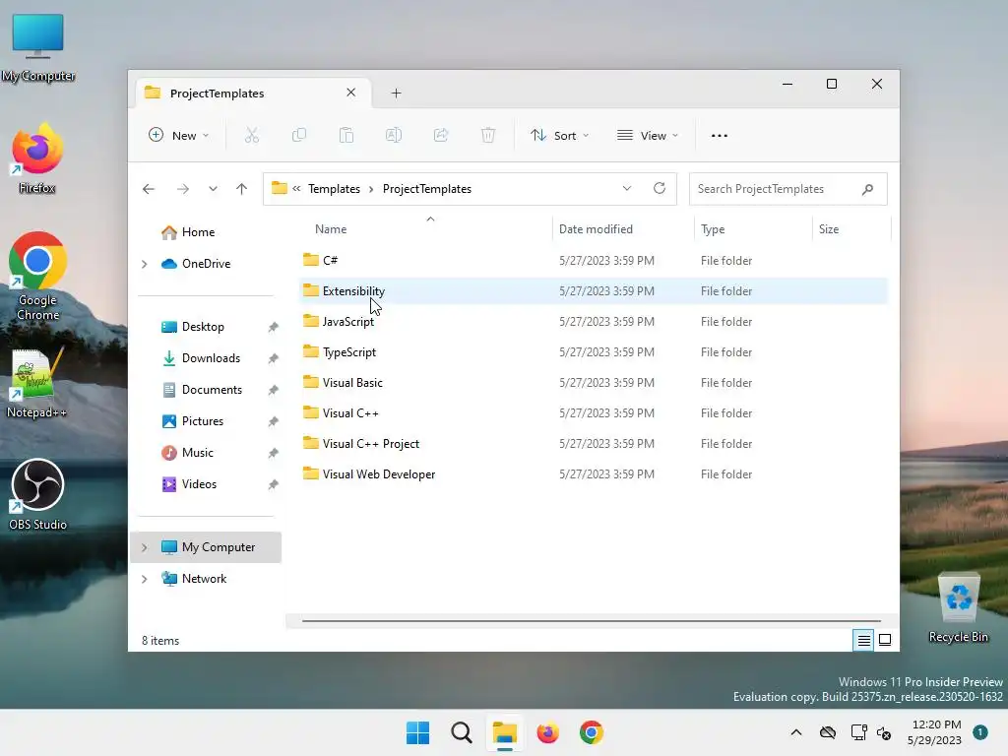Go up one folder level
Screen dimensions: 1008x756
[242, 189]
